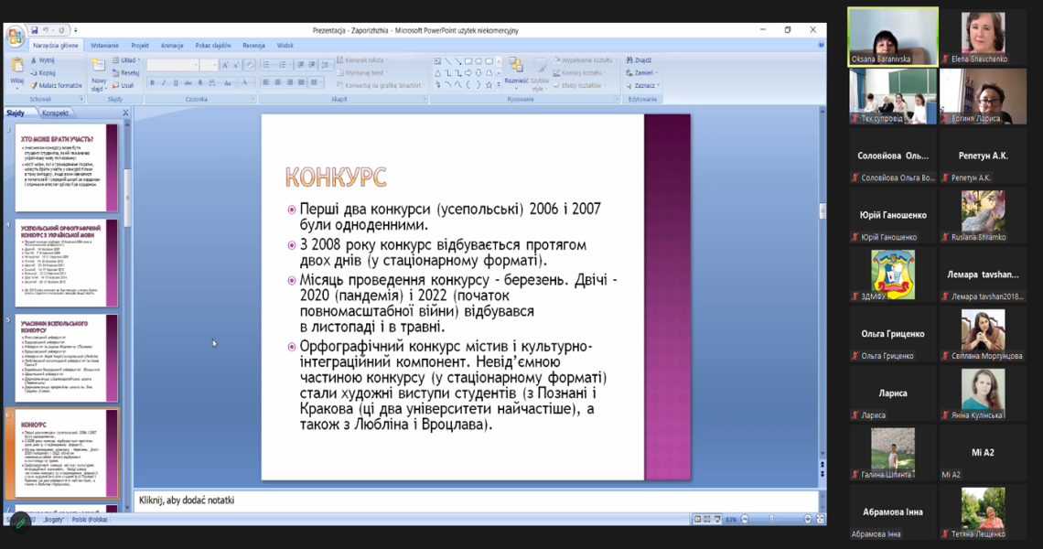Increase list indent level icon

point(312,65)
